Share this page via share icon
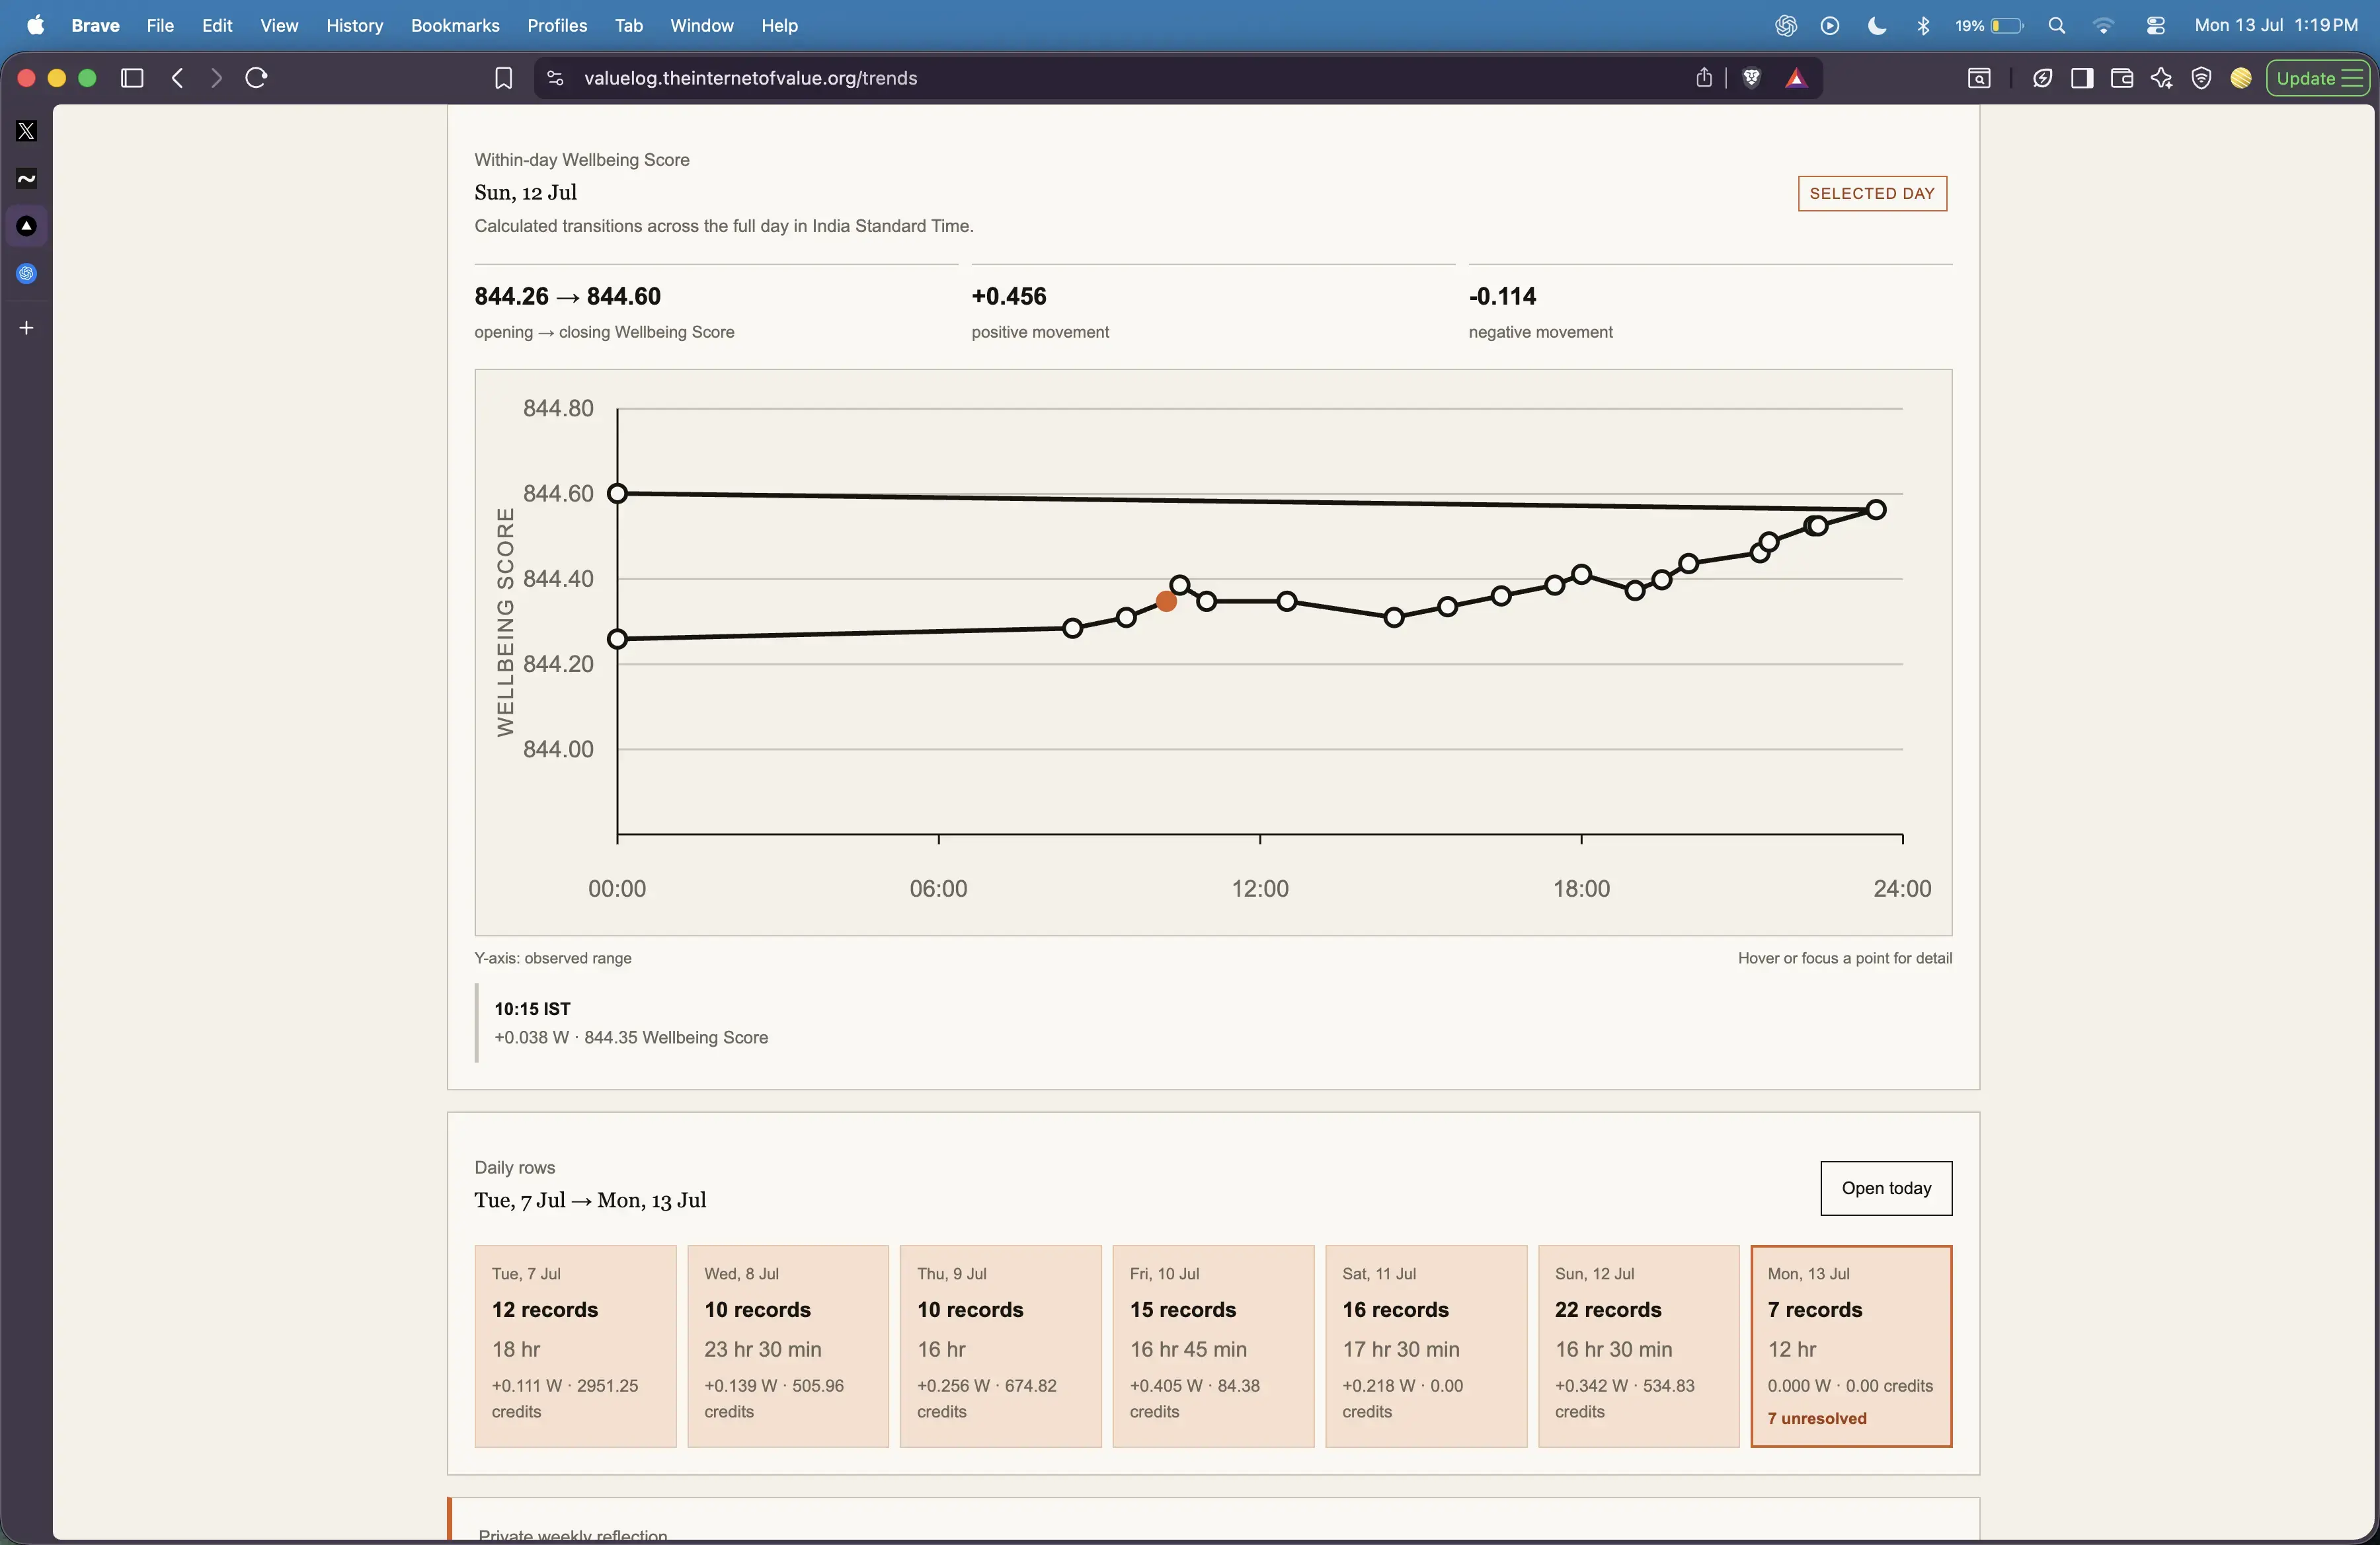 (1704, 78)
